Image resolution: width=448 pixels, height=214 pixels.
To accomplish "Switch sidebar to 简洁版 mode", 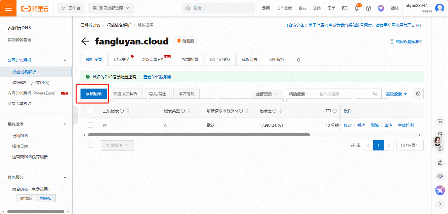I will pos(26,198).
